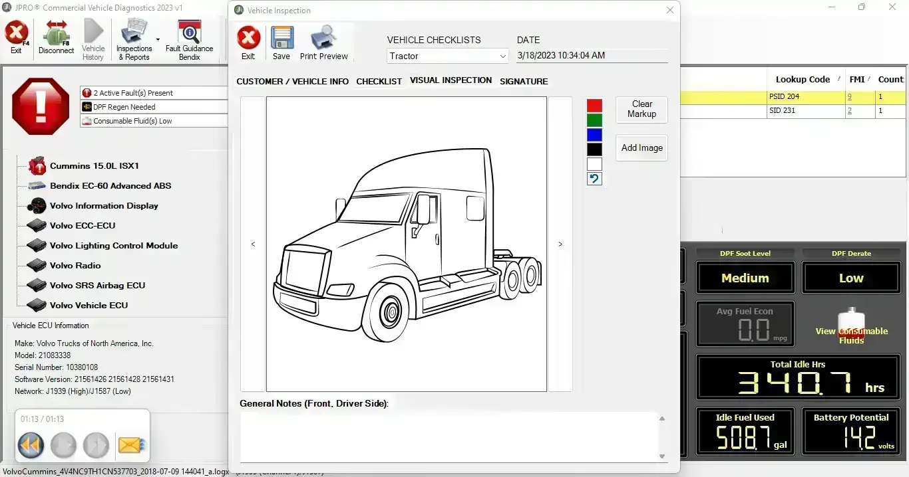The width and height of the screenshot is (909, 477).
Task: Click the Exit F4 icon in JPRO main toolbar
Action: coord(17,32)
